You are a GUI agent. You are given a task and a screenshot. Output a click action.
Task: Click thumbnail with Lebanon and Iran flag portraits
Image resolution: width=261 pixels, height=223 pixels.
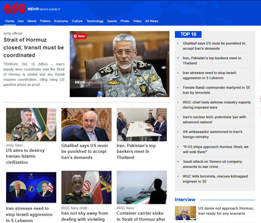coord(31,187)
